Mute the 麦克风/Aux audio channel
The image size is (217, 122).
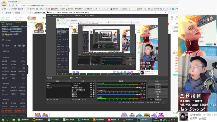[141, 88]
